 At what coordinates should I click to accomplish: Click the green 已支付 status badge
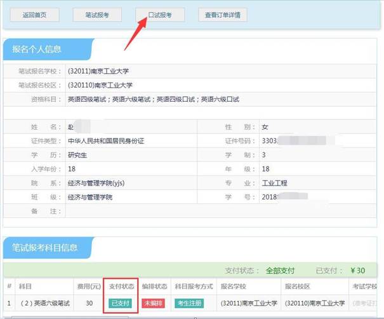click(x=120, y=303)
